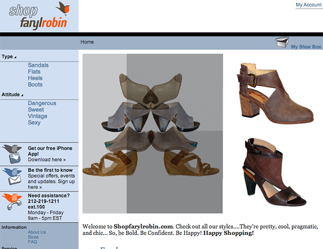
Task: Click Download here for iPhone app
Action: tap(47, 160)
